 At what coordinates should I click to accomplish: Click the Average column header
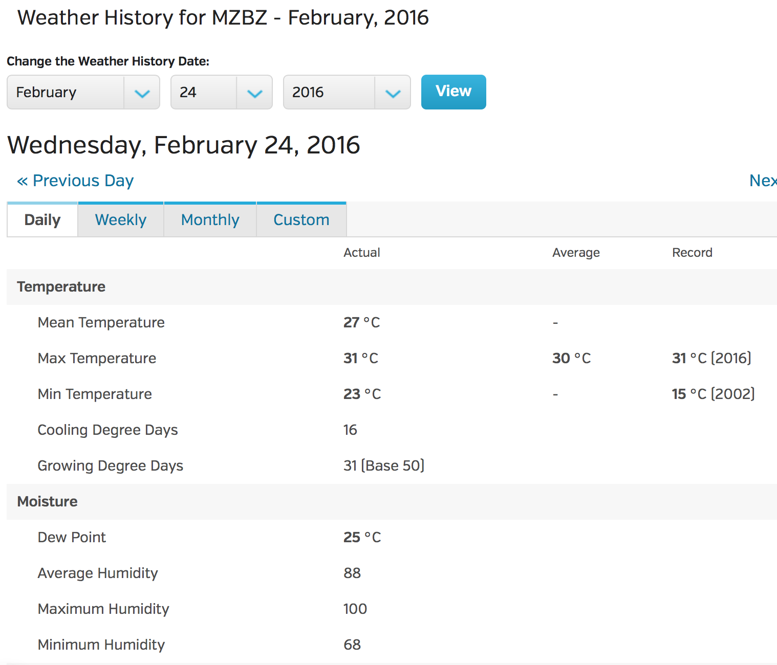[x=576, y=253]
